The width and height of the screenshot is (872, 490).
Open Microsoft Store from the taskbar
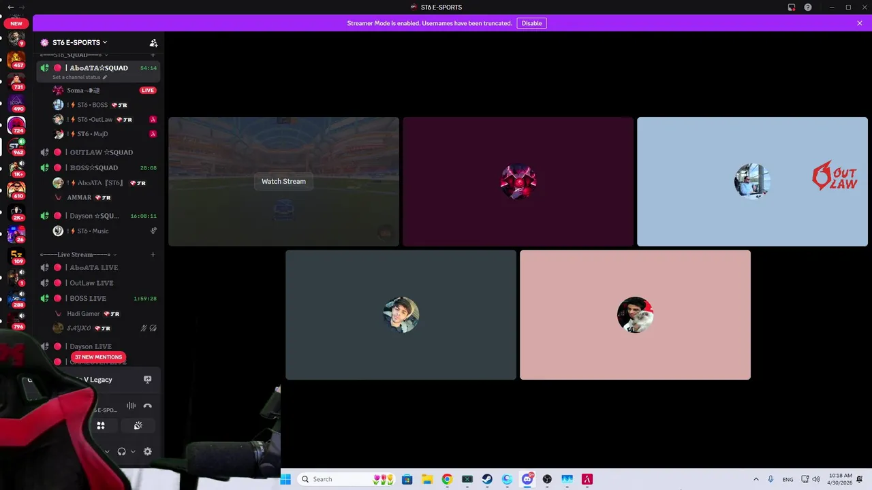pyautogui.click(x=407, y=479)
